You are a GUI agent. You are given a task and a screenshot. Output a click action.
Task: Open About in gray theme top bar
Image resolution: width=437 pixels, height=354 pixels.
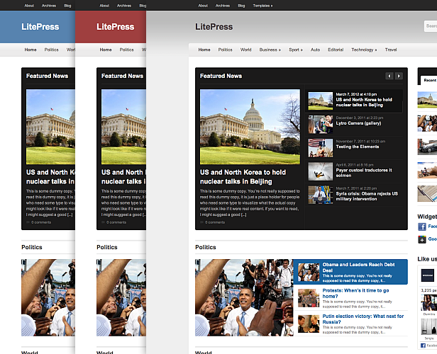coord(203,6)
